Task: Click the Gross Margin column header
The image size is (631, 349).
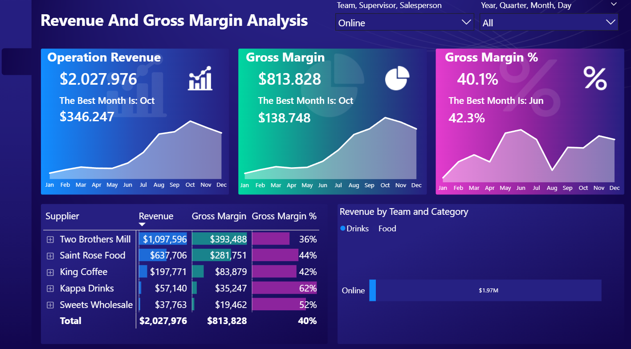Action: (219, 216)
